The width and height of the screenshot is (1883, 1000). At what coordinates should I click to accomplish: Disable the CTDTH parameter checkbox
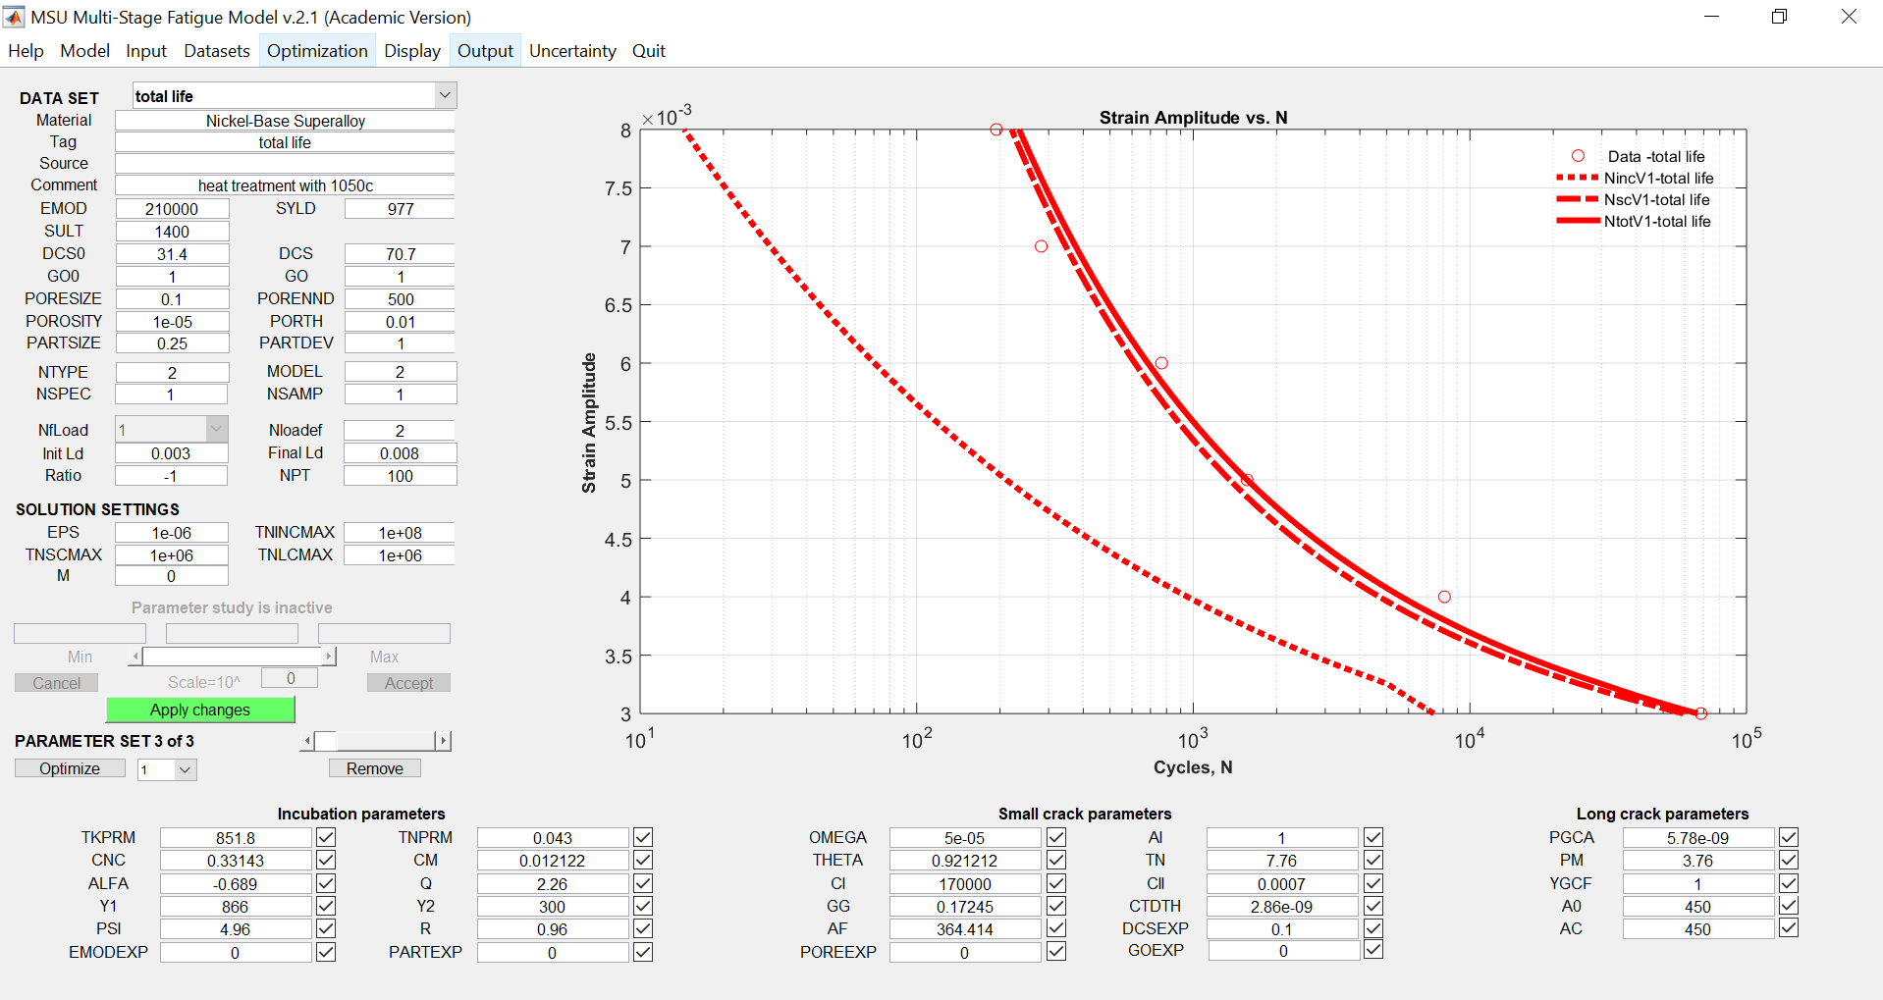(1373, 906)
